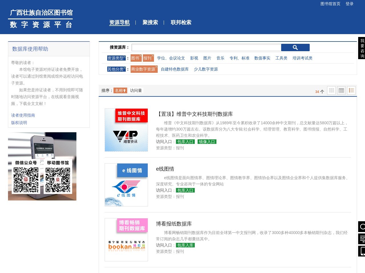Open the 聚搜索 navigation tab
Screen dimensions: 365x273
[x=150, y=22]
